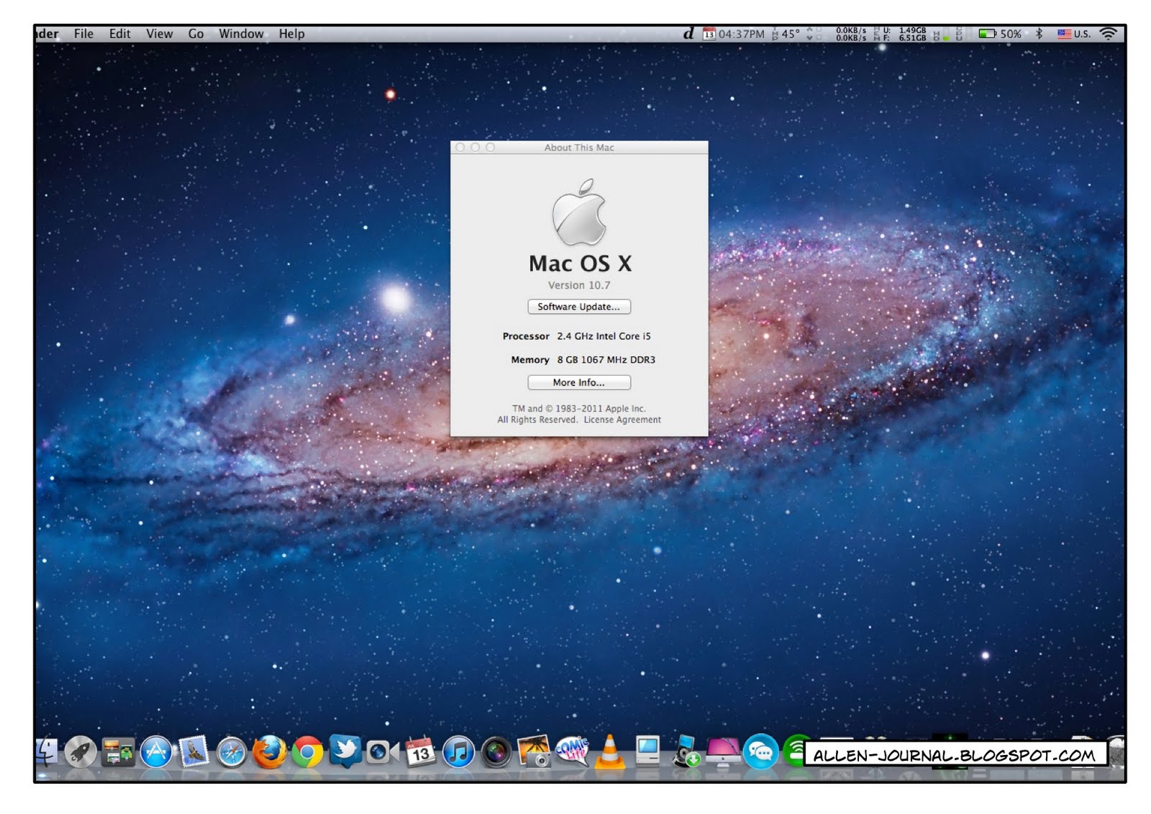Viewport: 1151px width, 814px height.
Task: Launch Google Chrome from dock
Action: click(307, 753)
